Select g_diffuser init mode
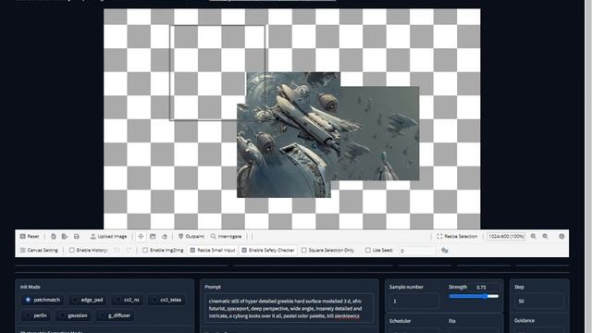The width and height of the screenshot is (592, 333). [x=115, y=315]
